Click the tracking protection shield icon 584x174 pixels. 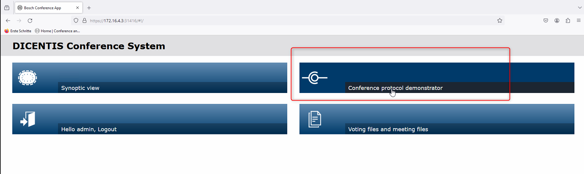pyautogui.click(x=76, y=21)
